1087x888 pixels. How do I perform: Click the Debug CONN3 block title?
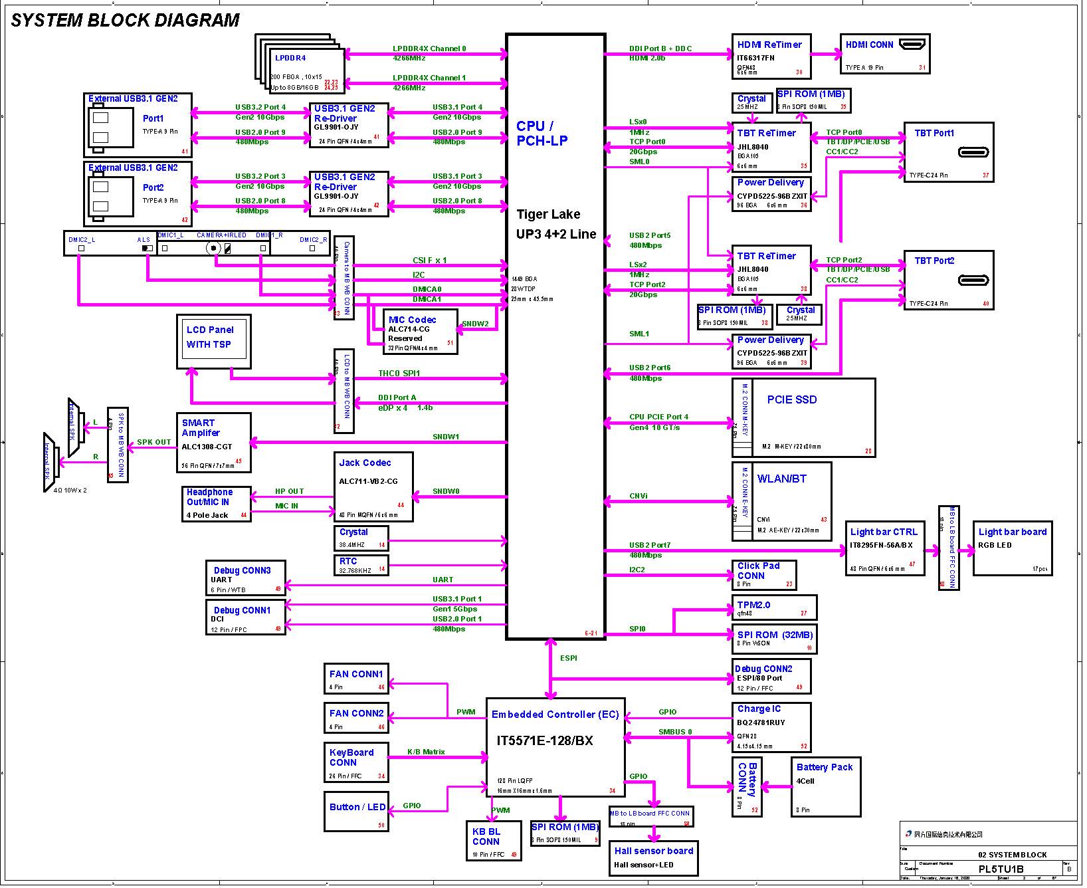click(x=242, y=570)
